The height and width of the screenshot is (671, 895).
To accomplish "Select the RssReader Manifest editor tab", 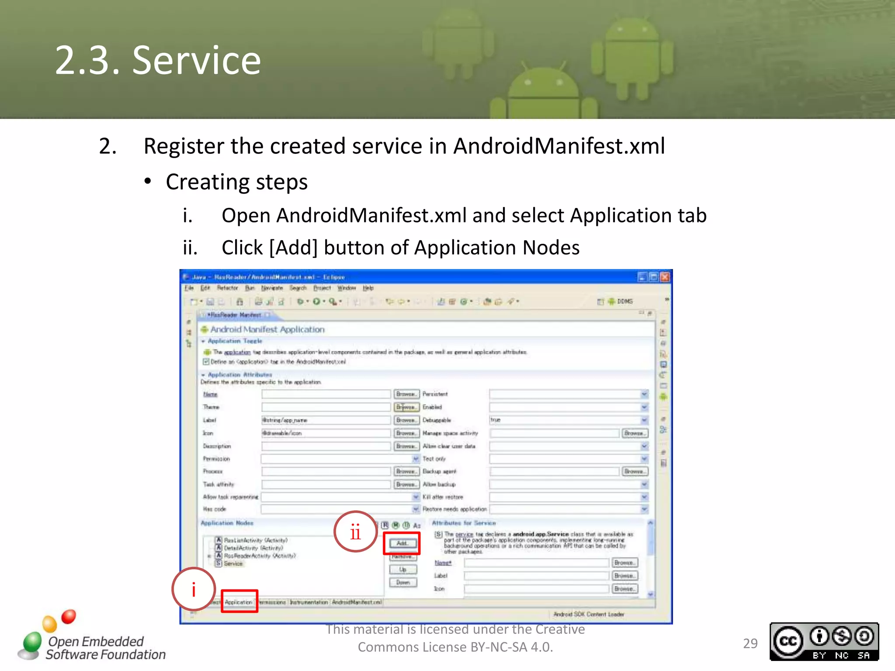I will 237,315.
